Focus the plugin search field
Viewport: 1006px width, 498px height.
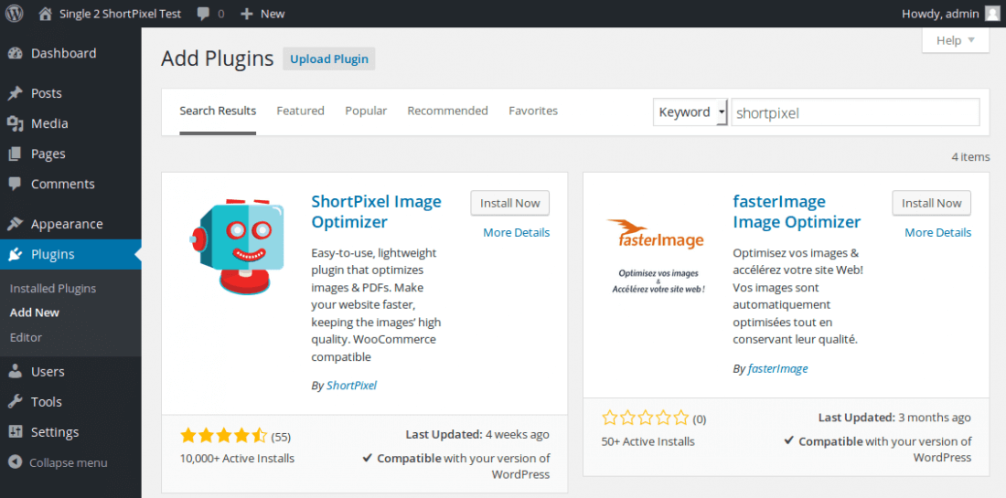pyautogui.click(x=855, y=112)
